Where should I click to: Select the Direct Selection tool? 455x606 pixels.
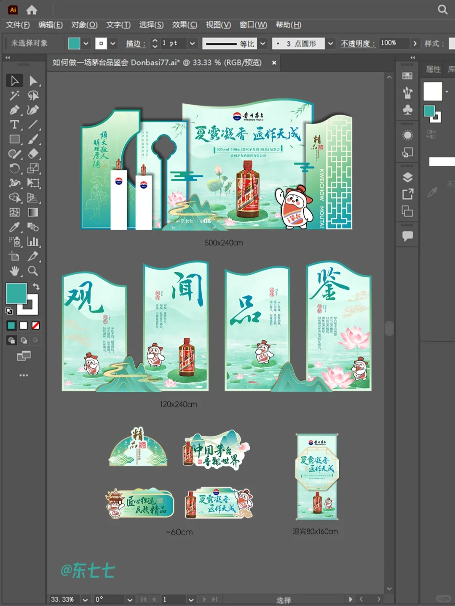pos(33,80)
